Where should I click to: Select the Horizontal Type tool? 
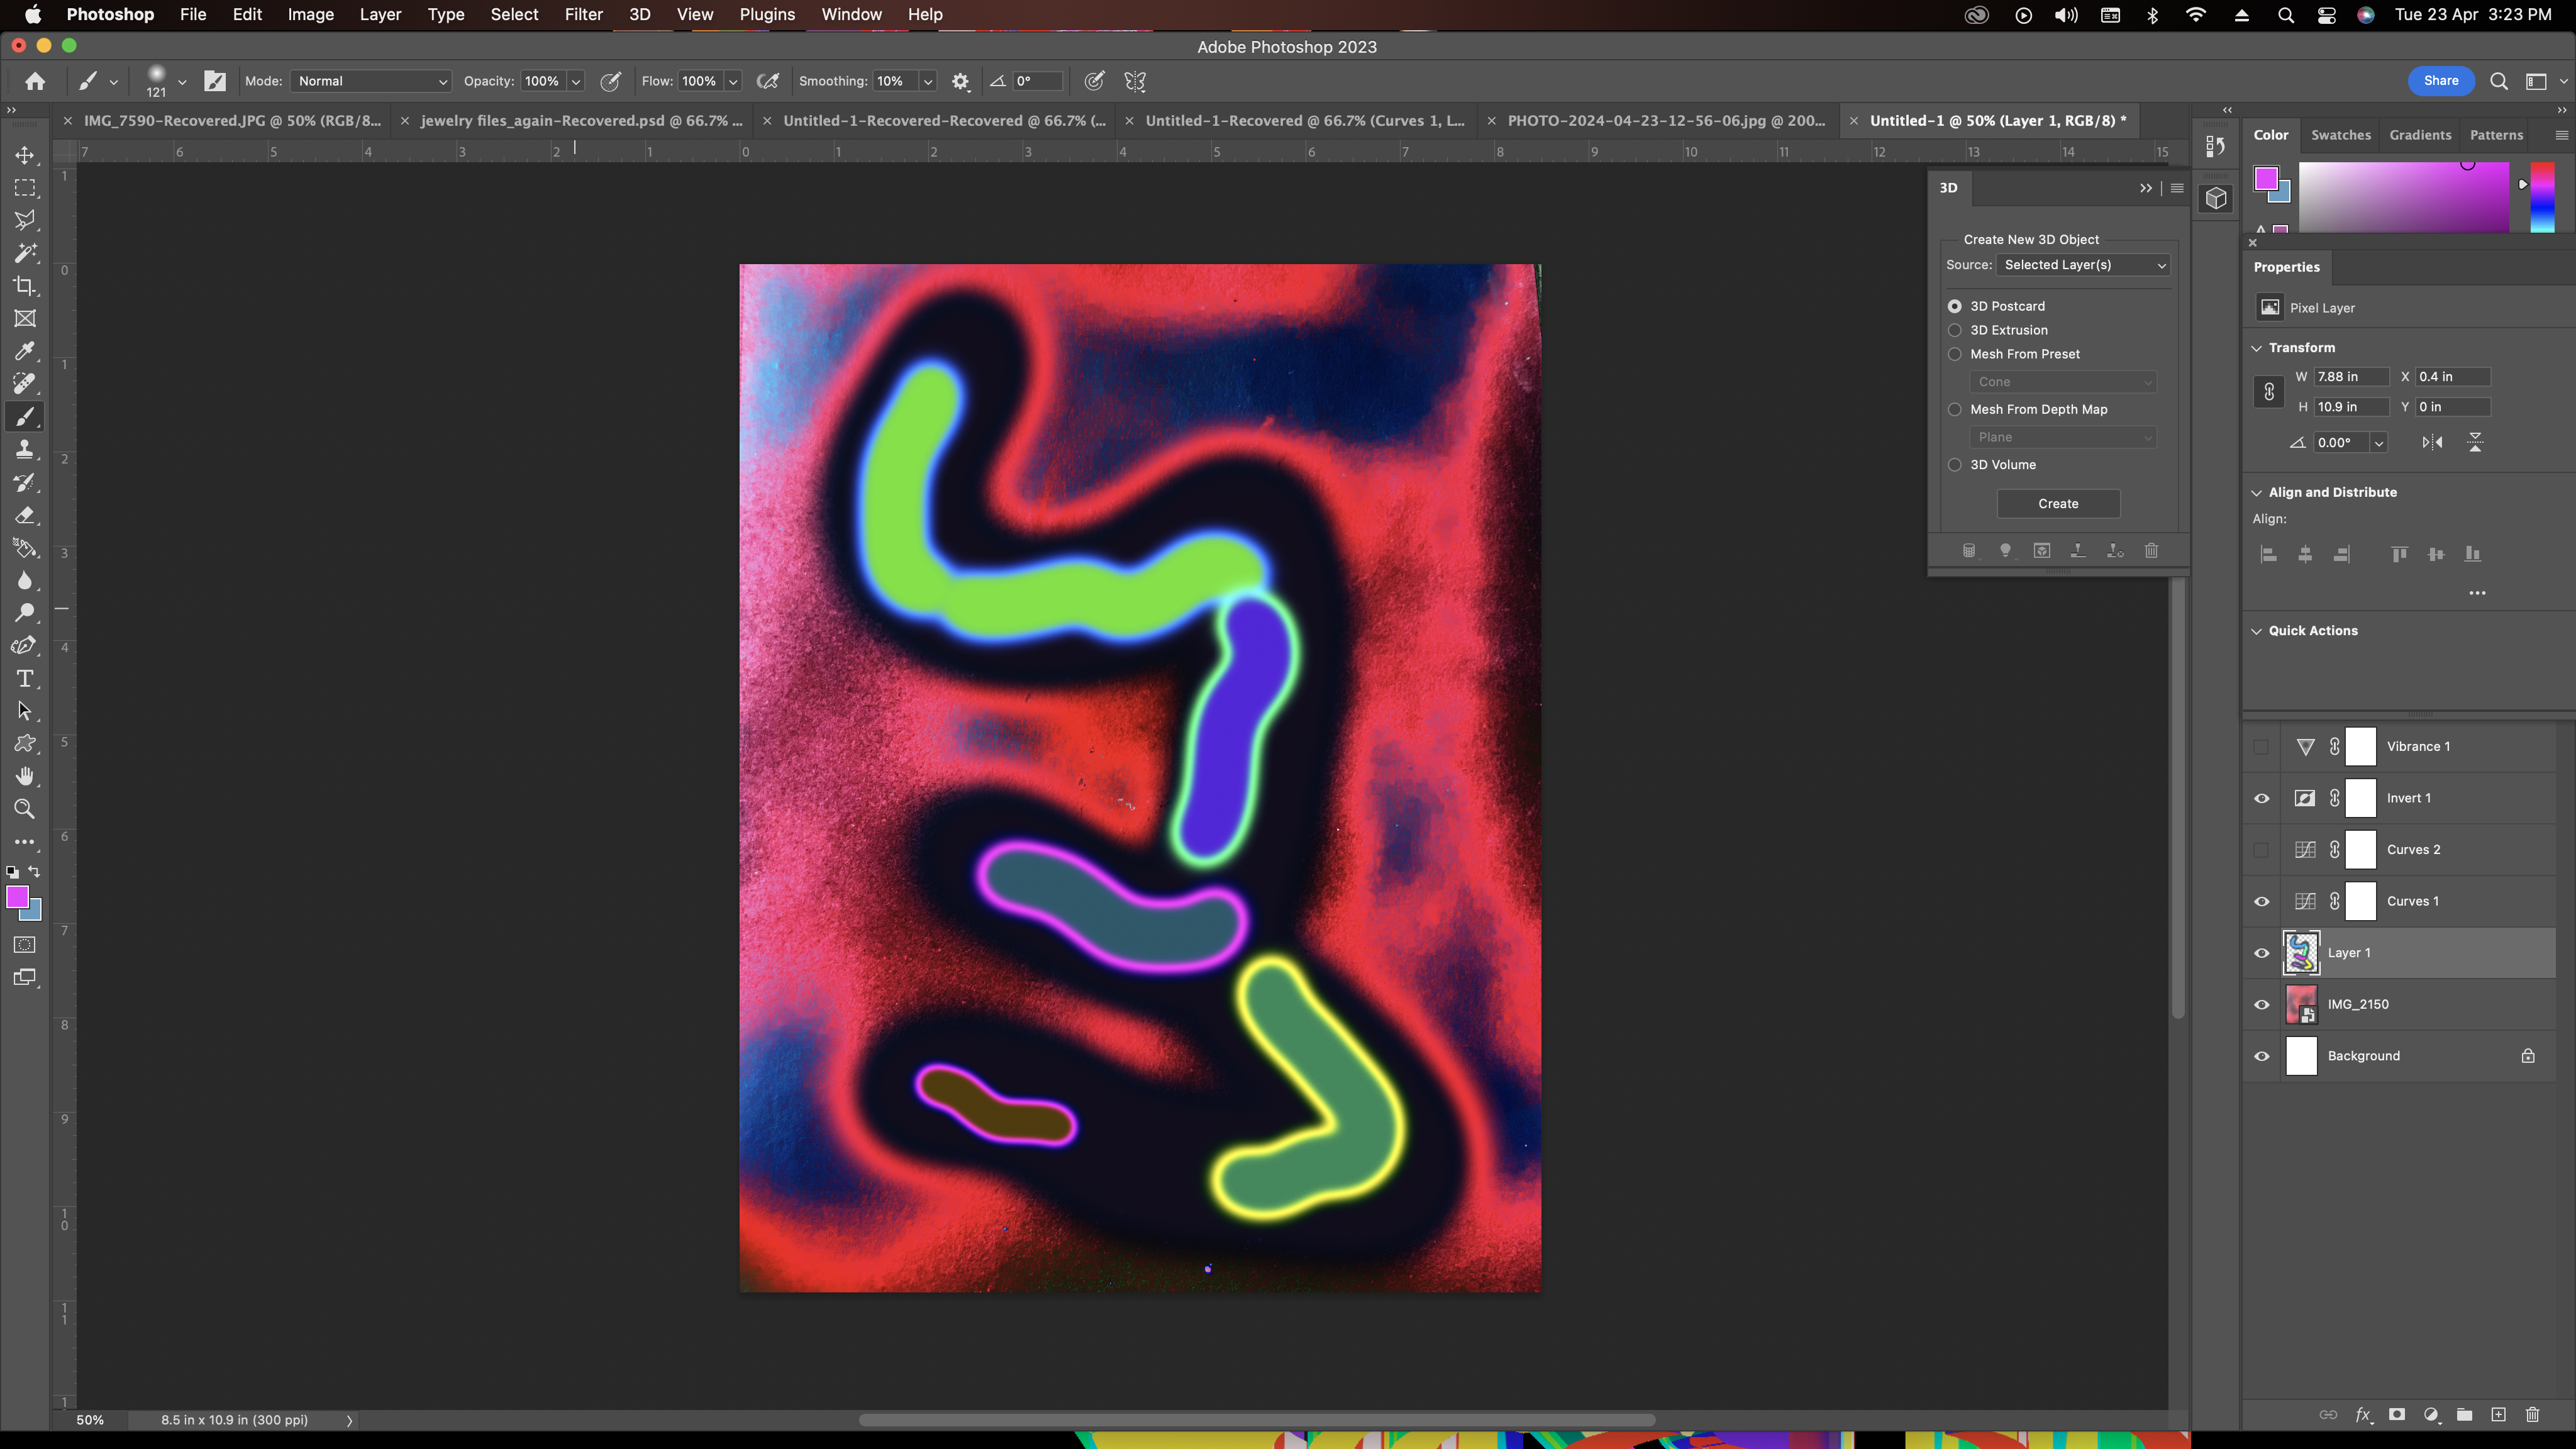point(25,679)
